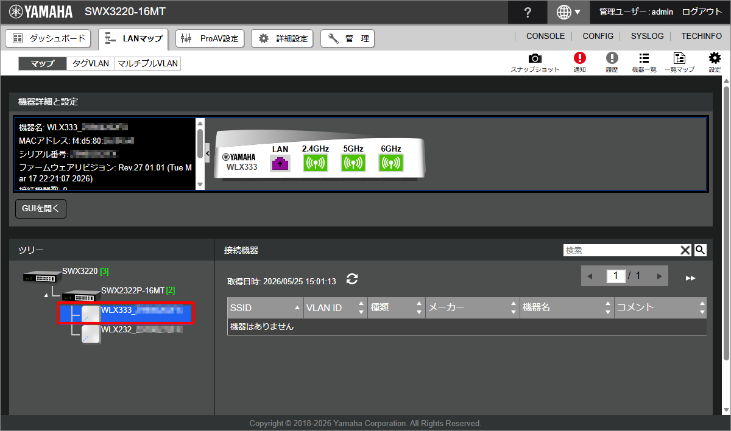Select WLX232 device in the tree
Image resolution: width=731 pixels, height=431 pixels.
[132, 330]
